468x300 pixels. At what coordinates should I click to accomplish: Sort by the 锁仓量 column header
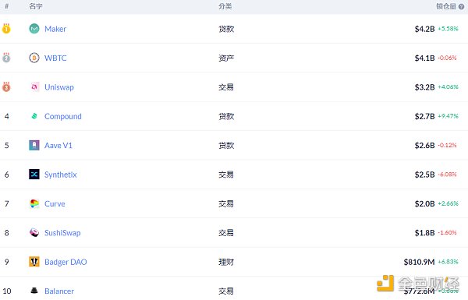tap(446, 6)
